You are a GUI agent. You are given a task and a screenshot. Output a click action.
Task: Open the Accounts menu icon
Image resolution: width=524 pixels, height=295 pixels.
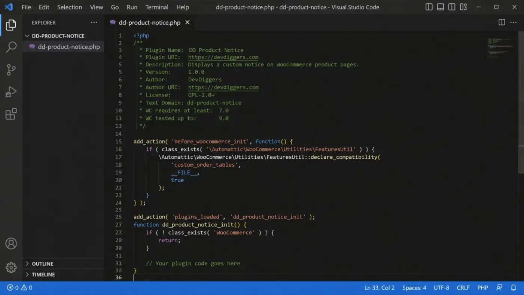[x=11, y=243]
